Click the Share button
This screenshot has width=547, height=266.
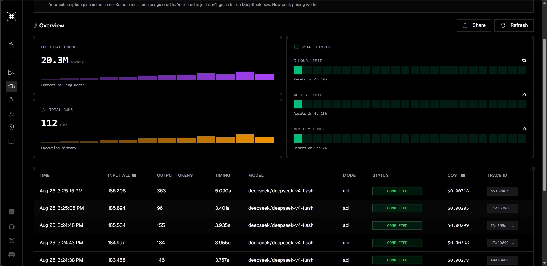tap(474, 25)
